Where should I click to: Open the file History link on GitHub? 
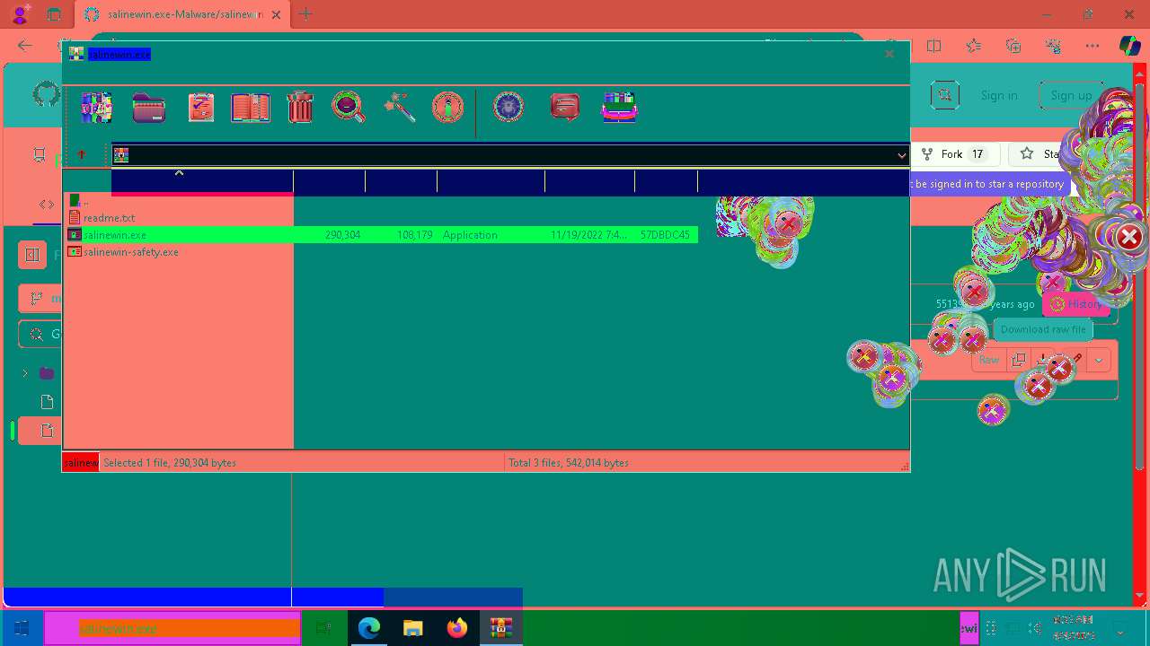[x=1075, y=304]
